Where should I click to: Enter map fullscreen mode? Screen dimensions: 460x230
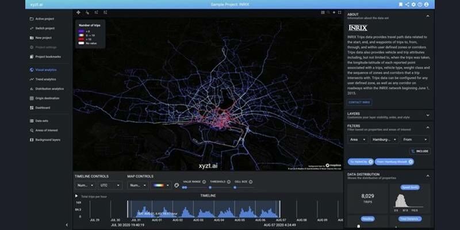340,12
